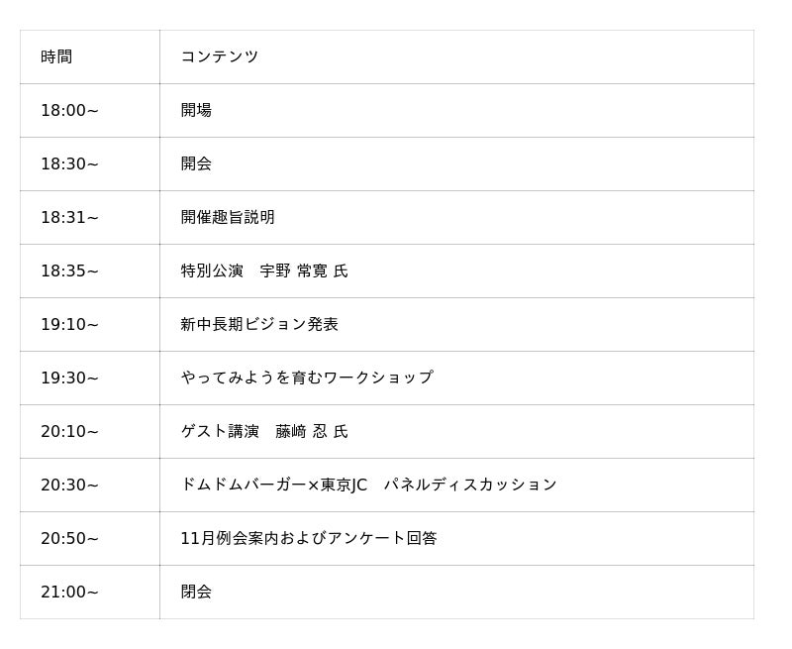Select the 18:00~ time cell
The height and width of the screenshot is (649, 792).
[69, 111]
